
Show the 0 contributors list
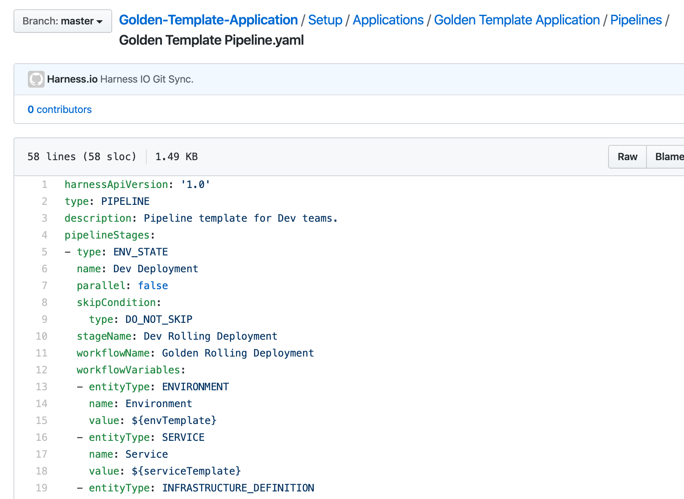click(x=59, y=110)
